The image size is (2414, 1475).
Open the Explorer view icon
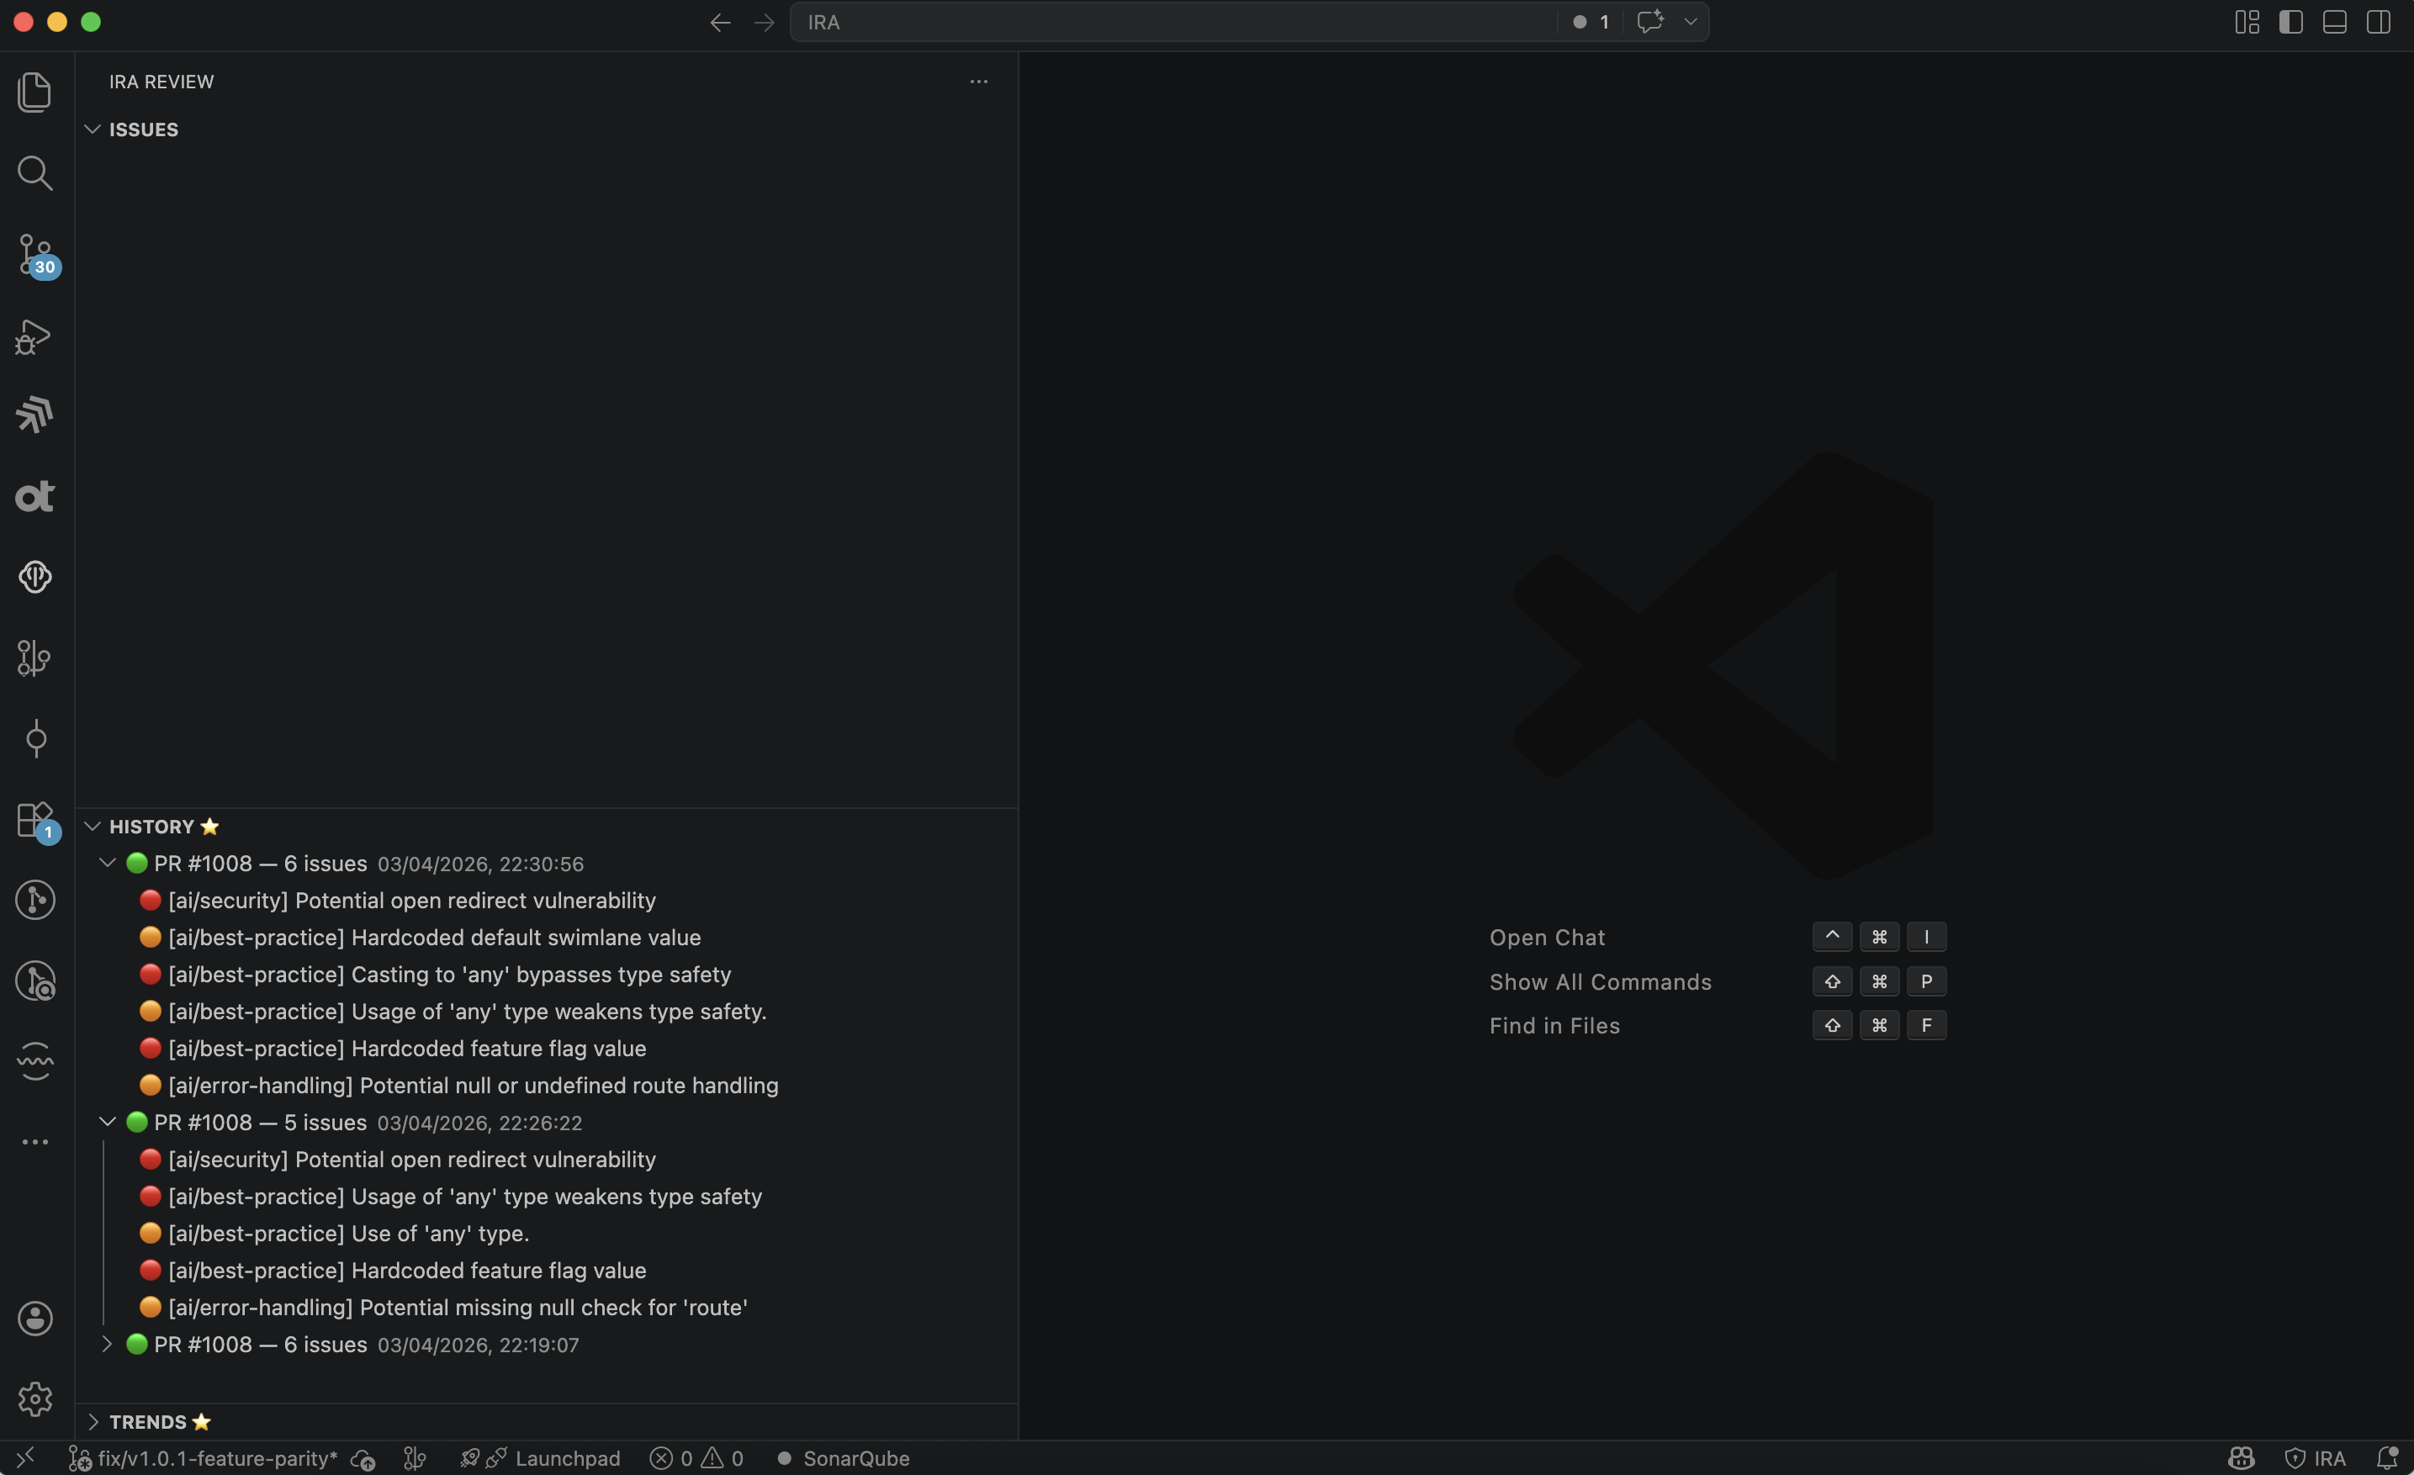click(x=35, y=92)
